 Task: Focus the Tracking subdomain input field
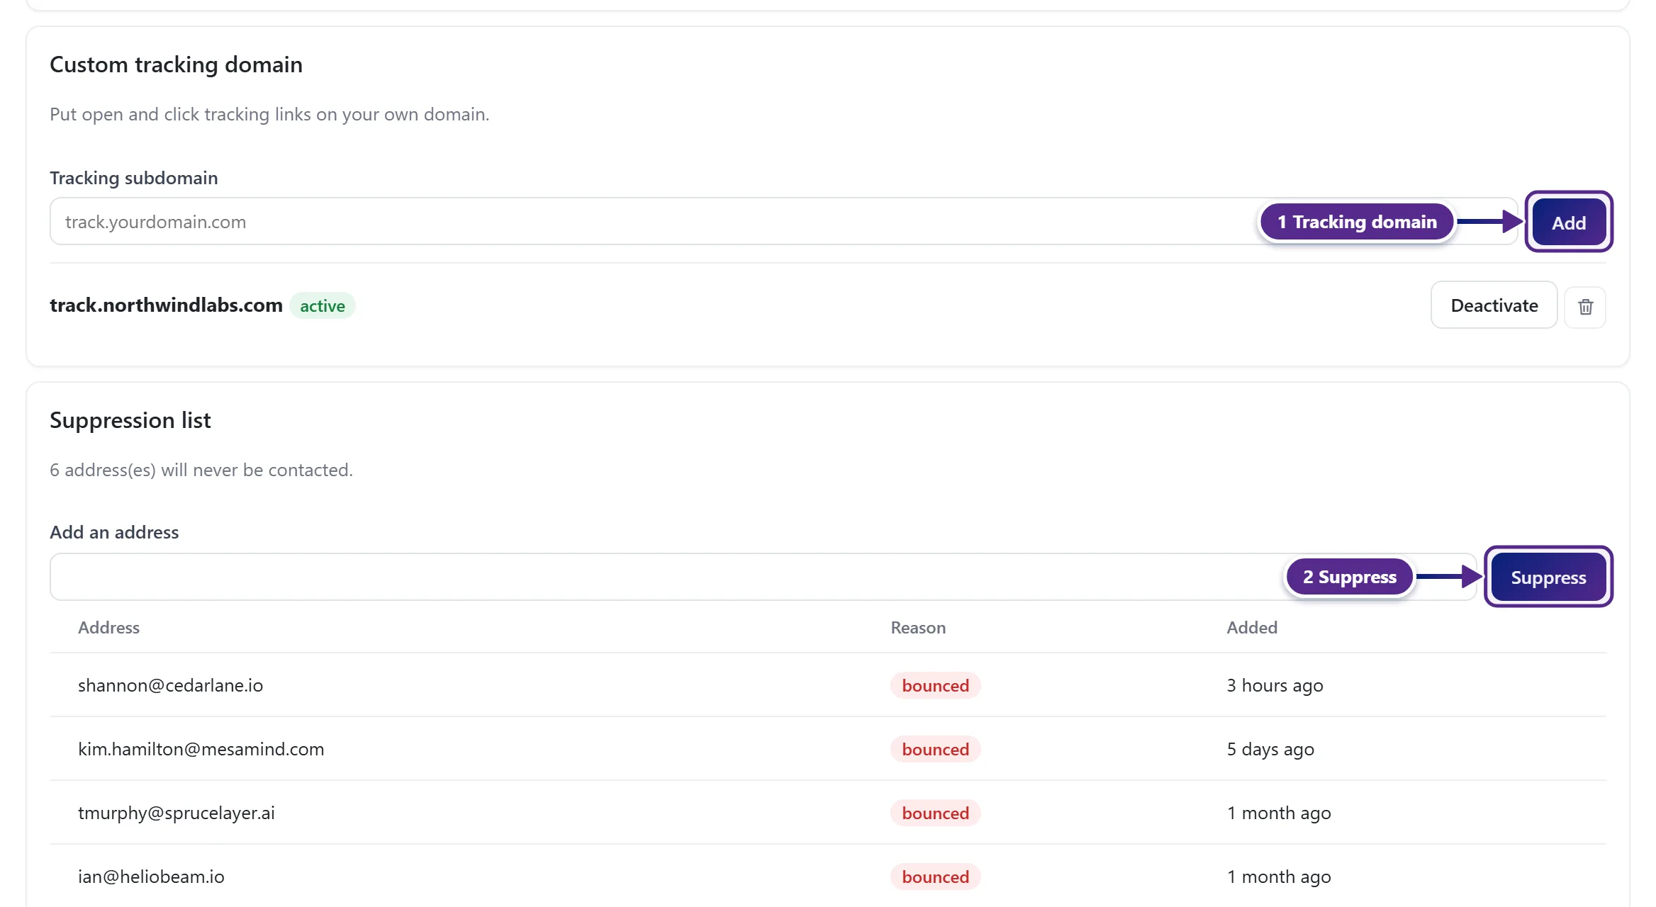(x=783, y=222)
